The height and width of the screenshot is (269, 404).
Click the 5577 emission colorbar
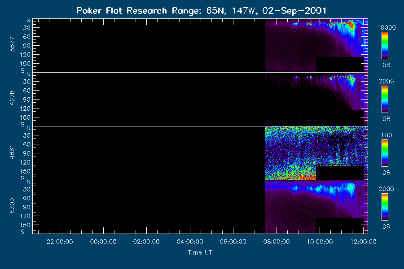click(385, 46)
